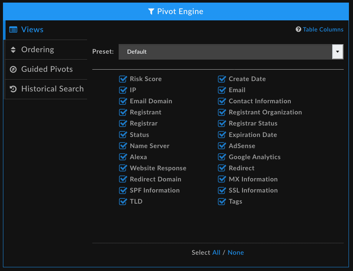Toggle the Registrant Organization checkbox

point(222,112)
